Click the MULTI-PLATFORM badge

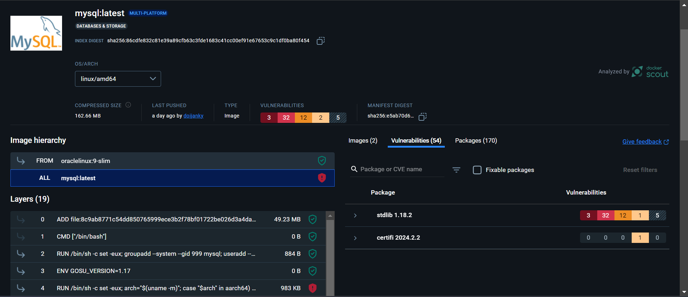click(148, 13)
